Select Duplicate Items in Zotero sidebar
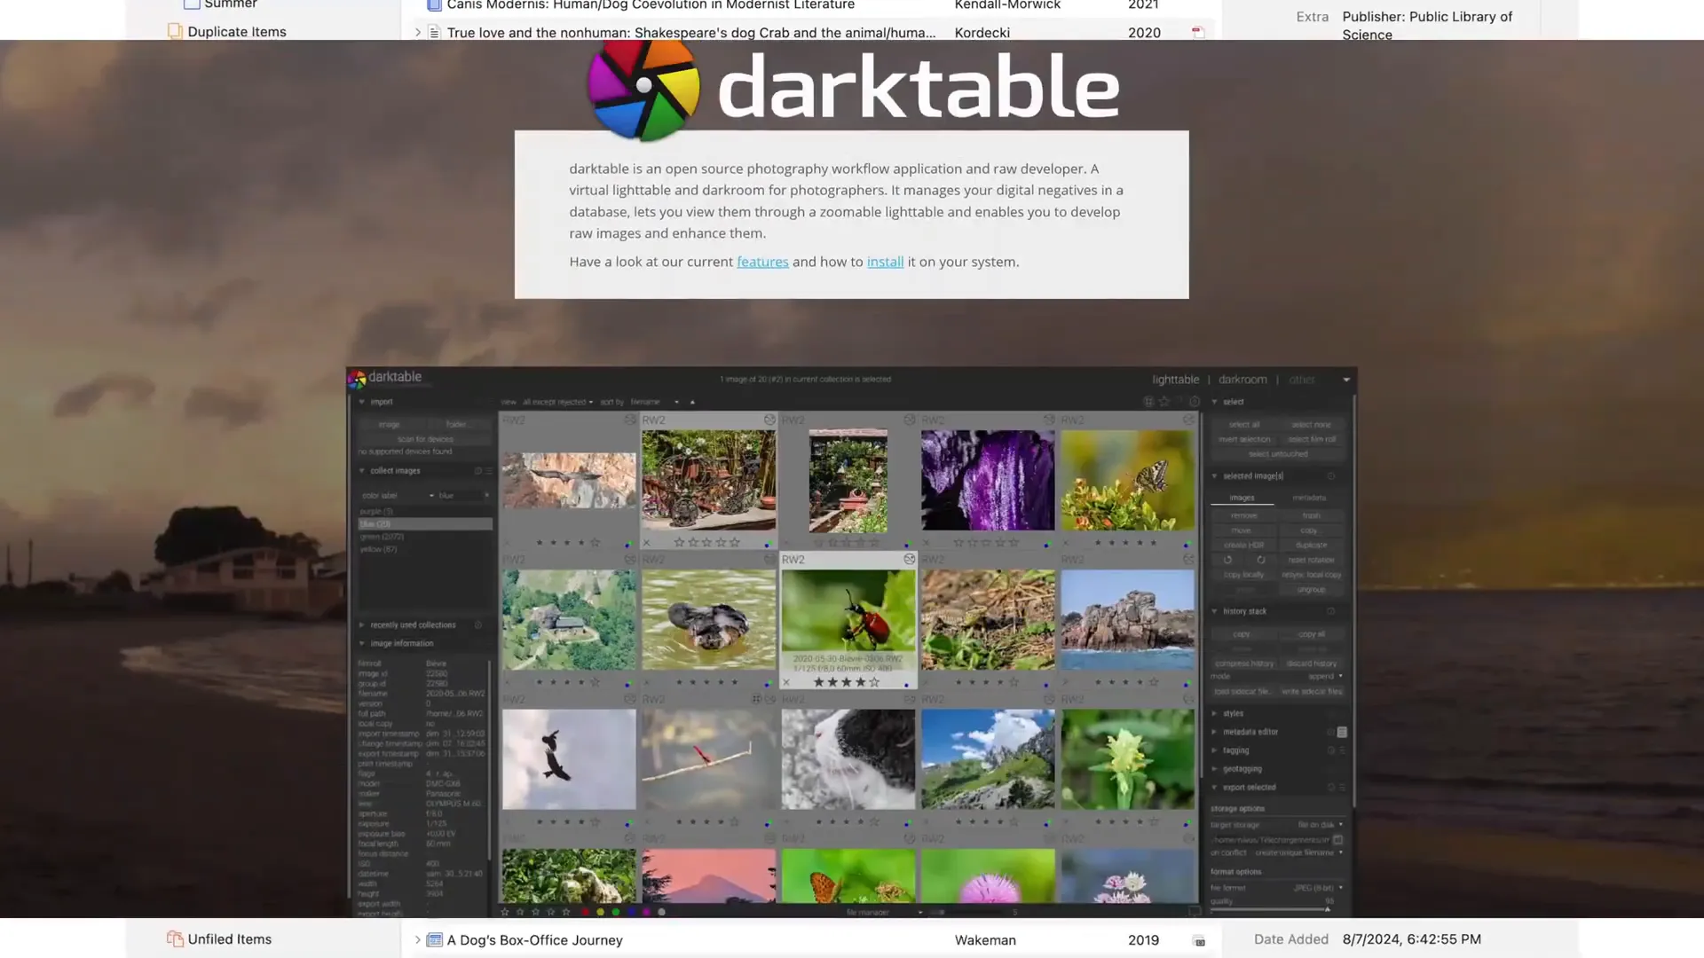The width and height of the screenshot is (1704, 958). (237, 32)
